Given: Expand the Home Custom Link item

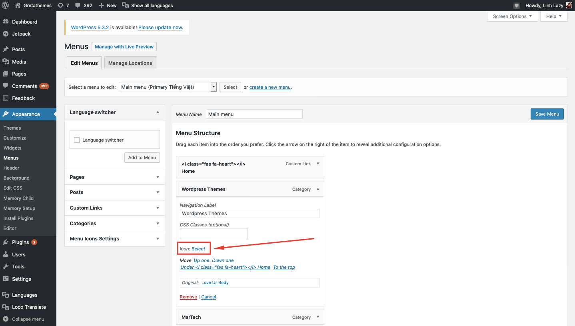Looking at the screenshot, I should coord(318,164).
